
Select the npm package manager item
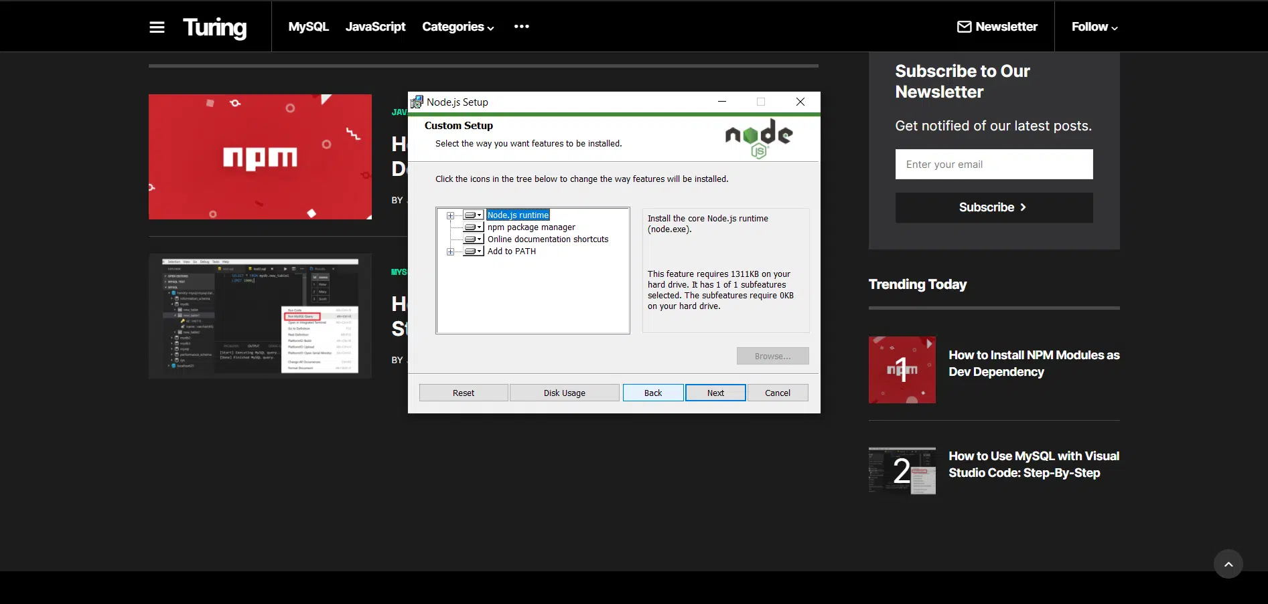pyautogui.click(x=531, y=227)
